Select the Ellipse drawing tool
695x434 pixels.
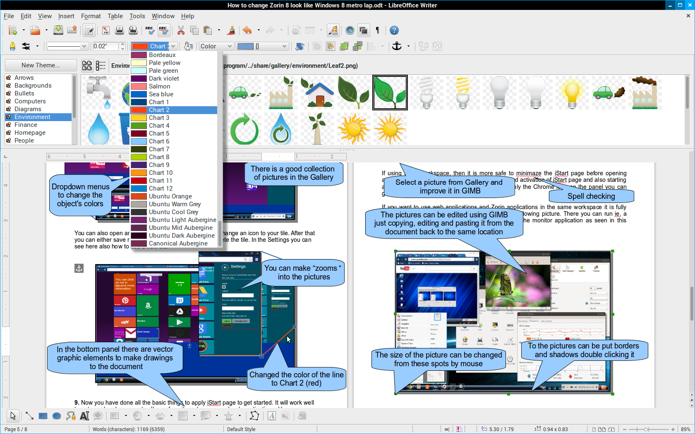57,416
